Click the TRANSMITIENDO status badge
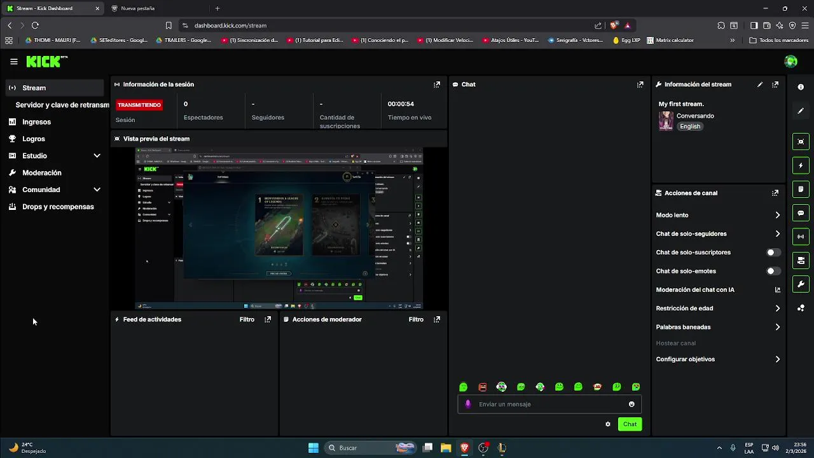Viewport: 814px width, 458px height. pos(139,105)
